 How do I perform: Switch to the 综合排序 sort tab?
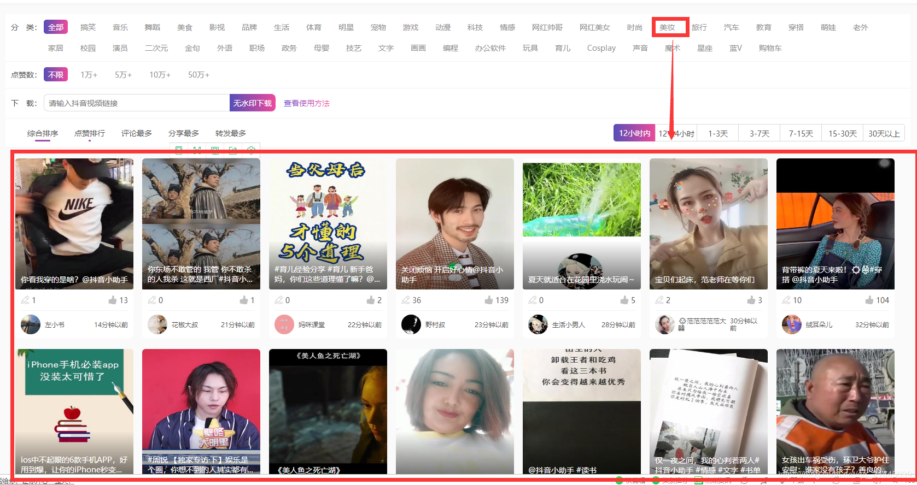[x=43, y=133]
